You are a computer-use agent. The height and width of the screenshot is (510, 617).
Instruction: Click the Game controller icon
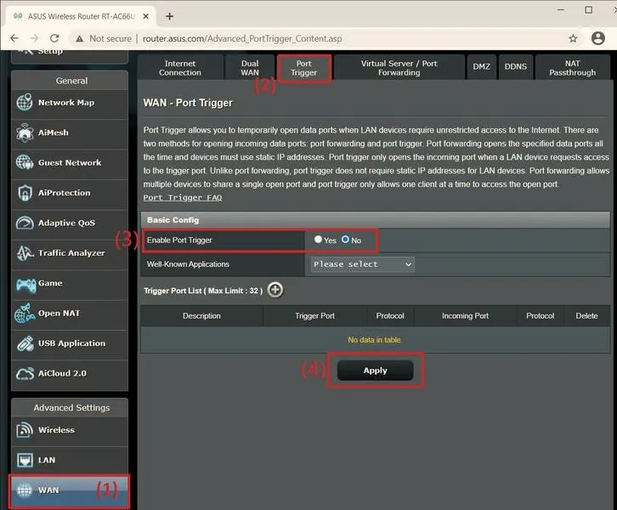[x=25, y=285]
